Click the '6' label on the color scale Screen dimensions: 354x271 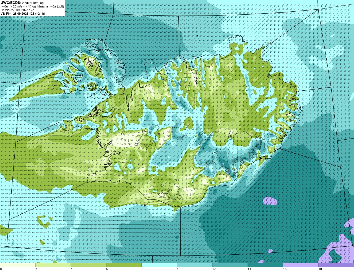pos(107,269)
